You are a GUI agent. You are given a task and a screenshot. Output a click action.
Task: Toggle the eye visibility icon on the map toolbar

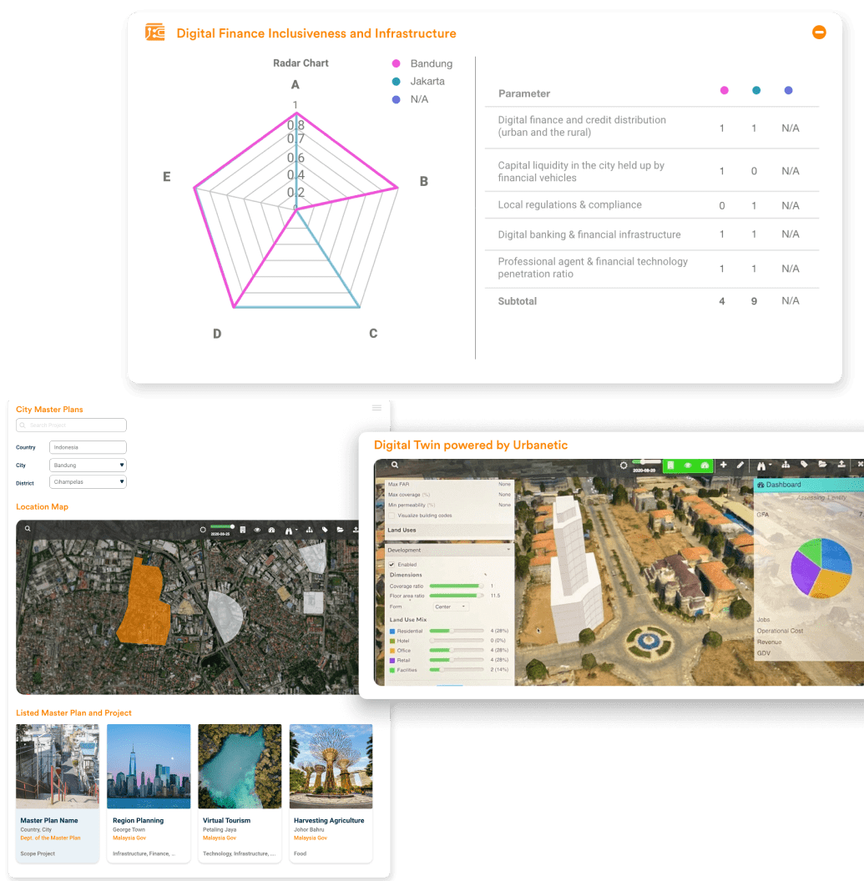(x=257, y=530)
